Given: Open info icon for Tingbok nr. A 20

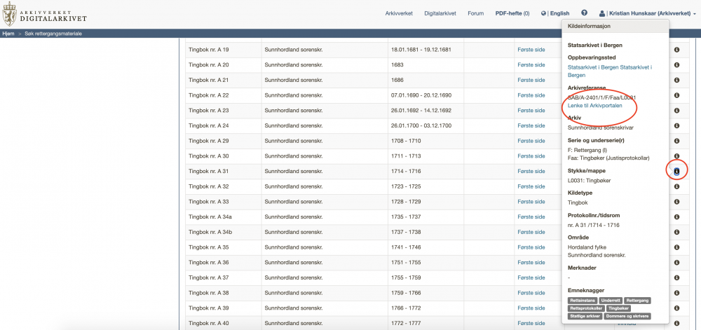Looking at the screenshot, I should (x=676, y=64).
